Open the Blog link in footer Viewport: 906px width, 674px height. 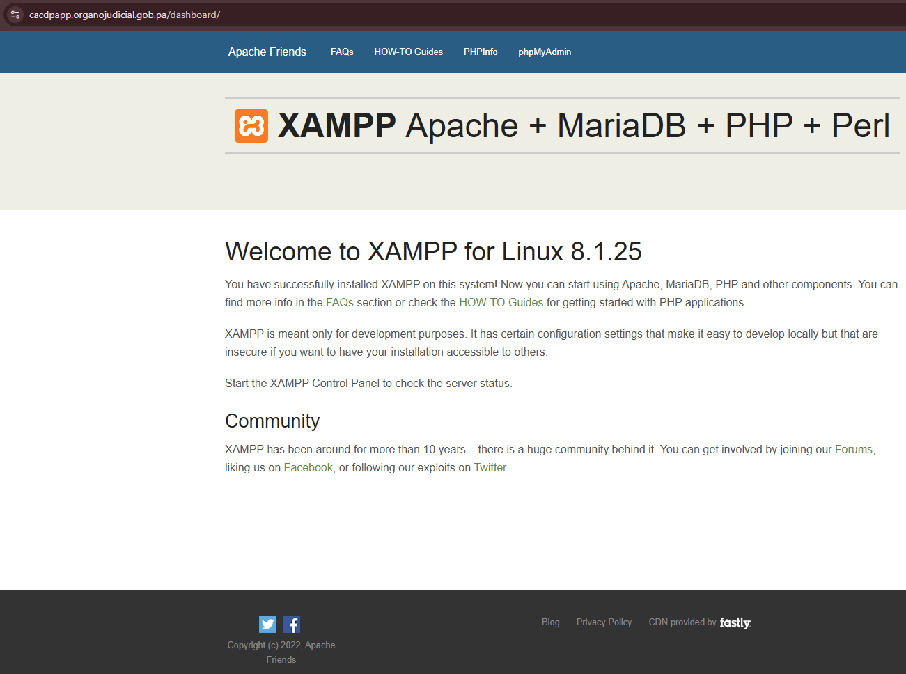(x=551, y=622)
